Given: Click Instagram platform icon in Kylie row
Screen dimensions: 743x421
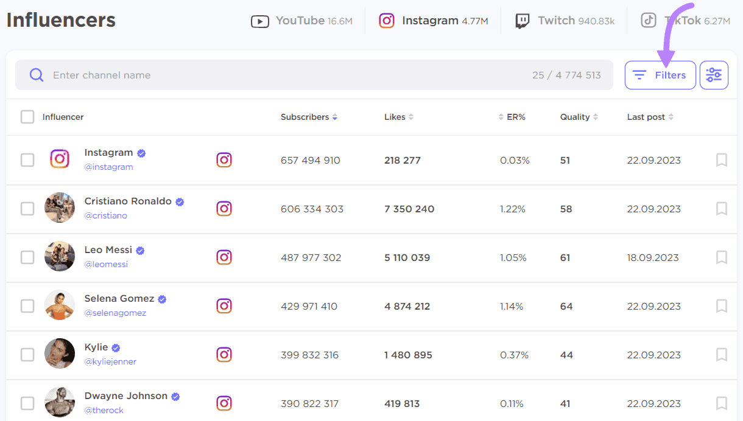Looking at the screenshot, I should click(x=224, y=355).
